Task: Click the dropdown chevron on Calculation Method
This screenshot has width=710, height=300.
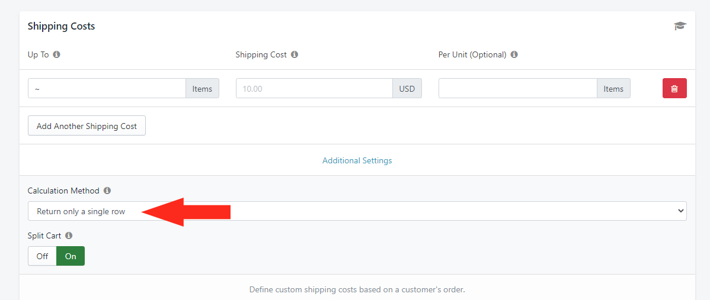Action: pos(680,211)
